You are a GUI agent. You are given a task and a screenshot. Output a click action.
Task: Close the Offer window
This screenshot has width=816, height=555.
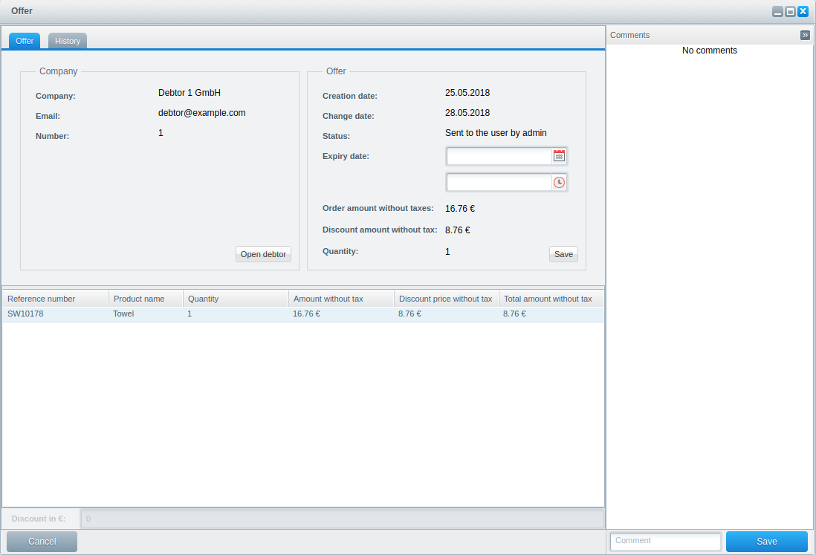(803, 12)
